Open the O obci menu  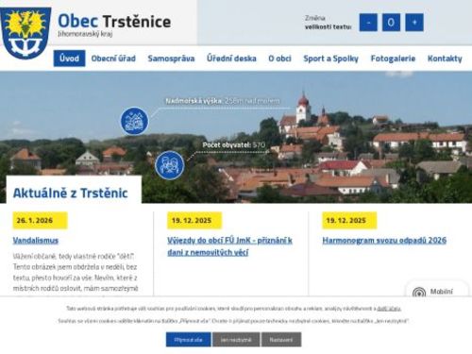point(279,59)
